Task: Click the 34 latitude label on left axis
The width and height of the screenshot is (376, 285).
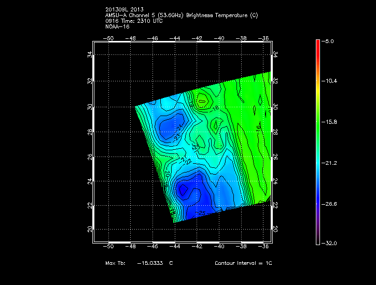Action: tap(89, 54)
